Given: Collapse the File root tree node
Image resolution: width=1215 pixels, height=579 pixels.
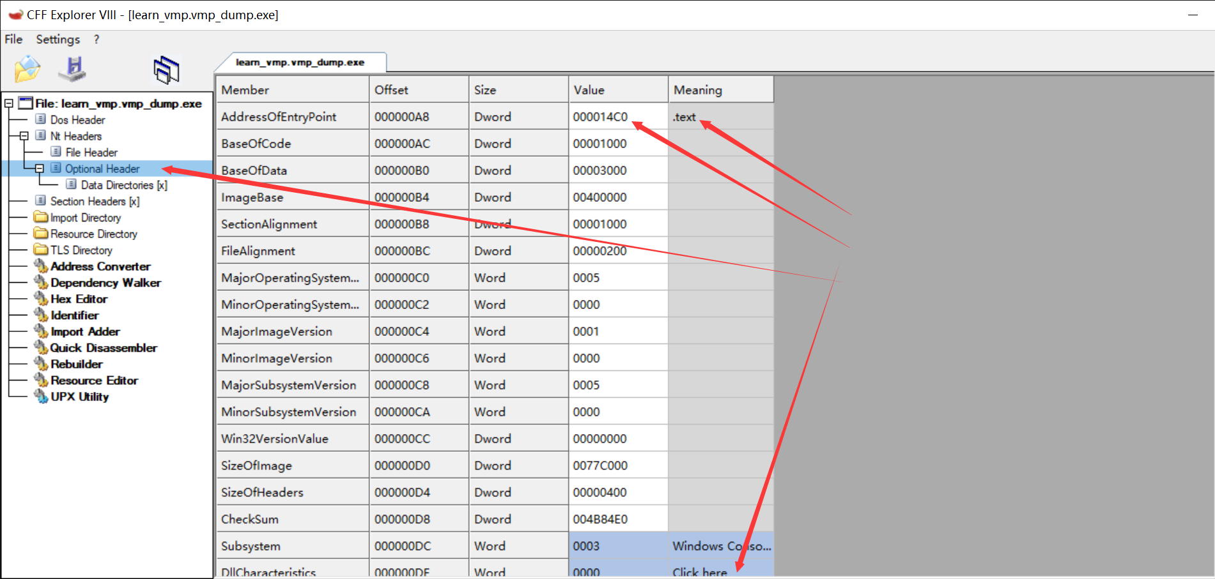Looking at the screenshot, I should [x=9, y=103].
